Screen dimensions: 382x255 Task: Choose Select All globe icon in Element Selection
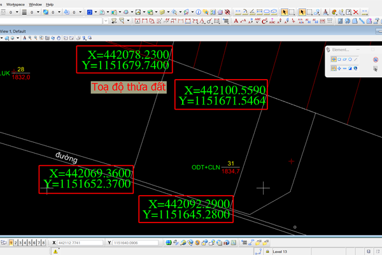(356, 69)
